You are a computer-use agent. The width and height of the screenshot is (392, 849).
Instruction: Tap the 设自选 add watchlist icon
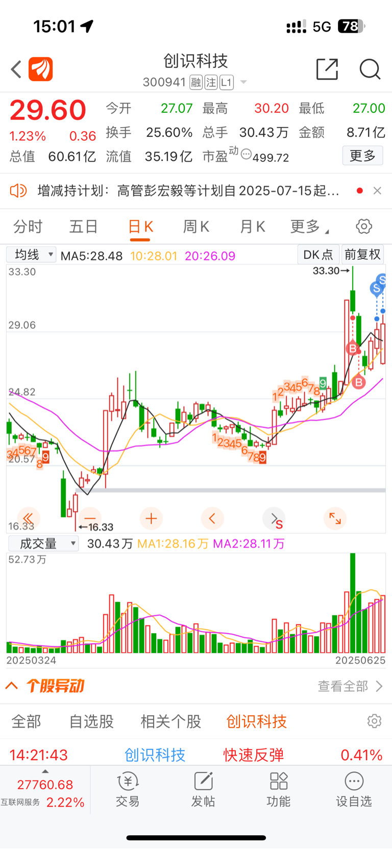coord(354,790)
